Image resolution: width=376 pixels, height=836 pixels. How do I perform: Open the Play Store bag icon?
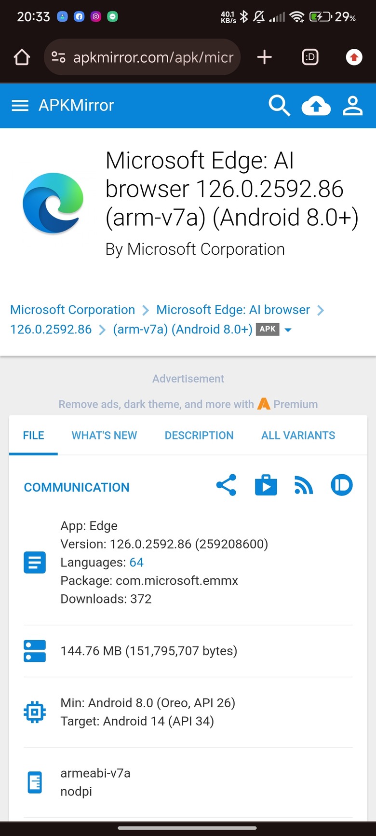(266, 485)
